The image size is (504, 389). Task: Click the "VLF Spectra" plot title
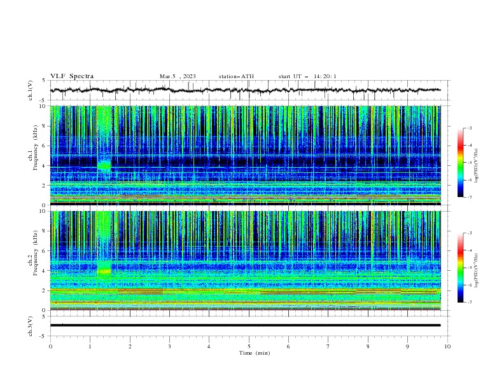[72, 76]
